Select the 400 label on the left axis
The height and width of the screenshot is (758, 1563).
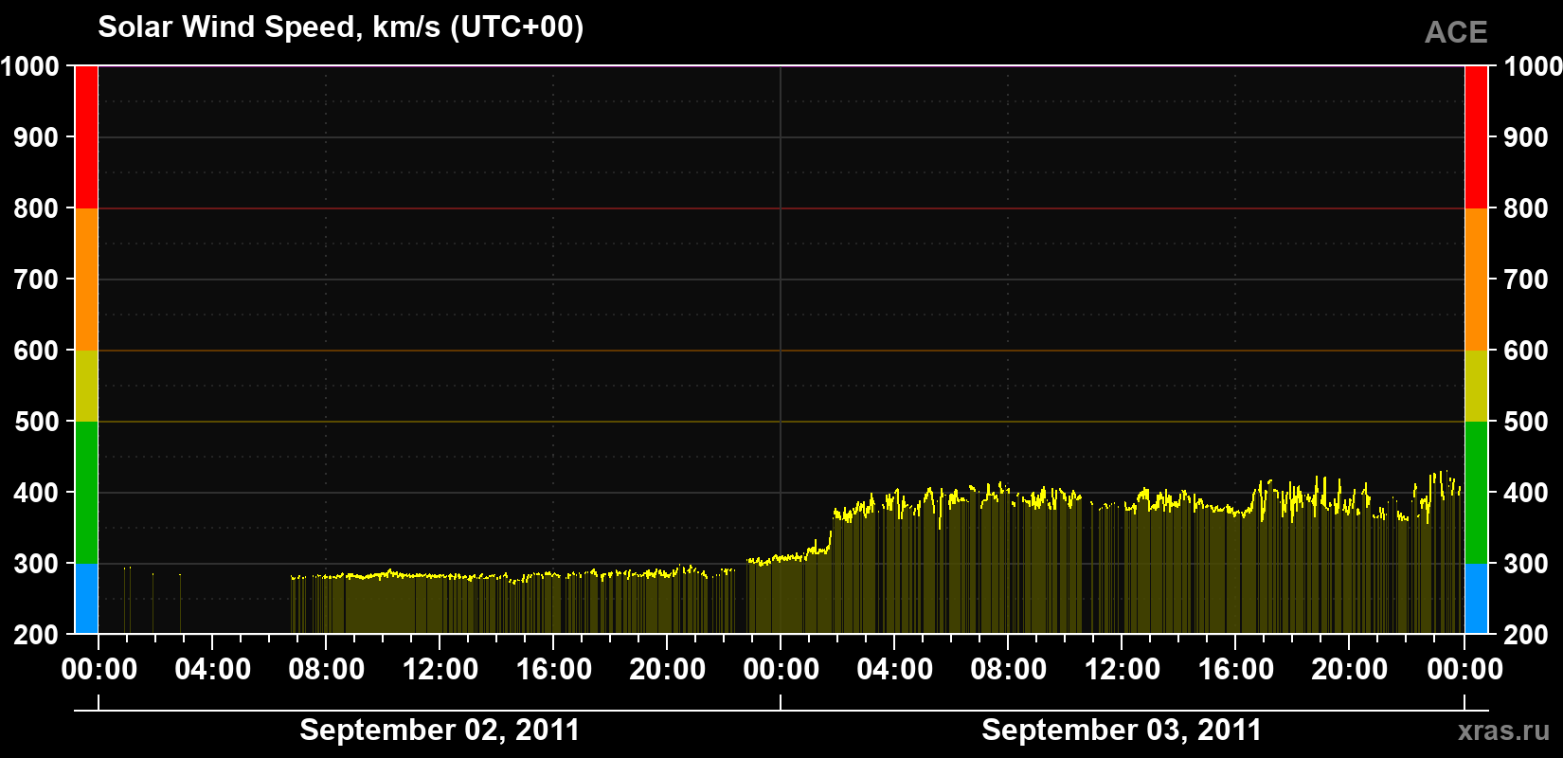pos(36,493)
